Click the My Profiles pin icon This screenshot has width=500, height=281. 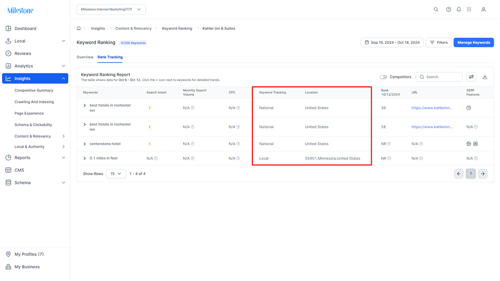(8, 254)
